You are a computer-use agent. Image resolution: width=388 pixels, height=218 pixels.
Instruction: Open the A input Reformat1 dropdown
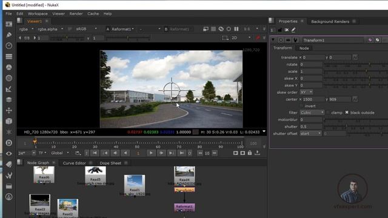[x=122, y=29]
